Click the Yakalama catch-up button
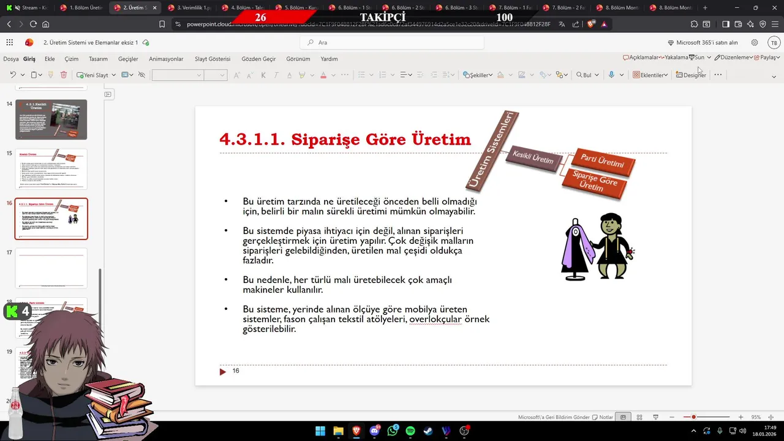The image size is (784, 441). point(674,57)
